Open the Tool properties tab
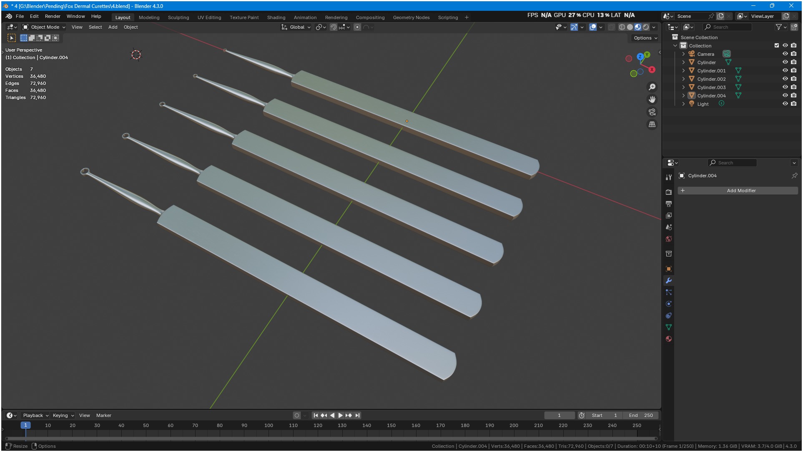803x452 pixels. pyautogui.click(x=669, y=177)
